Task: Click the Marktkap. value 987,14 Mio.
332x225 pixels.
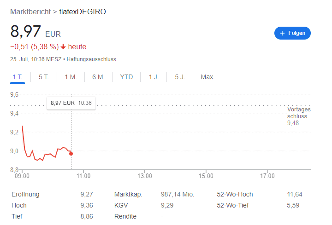Action: pyautogui.click(x=178, y=194)
